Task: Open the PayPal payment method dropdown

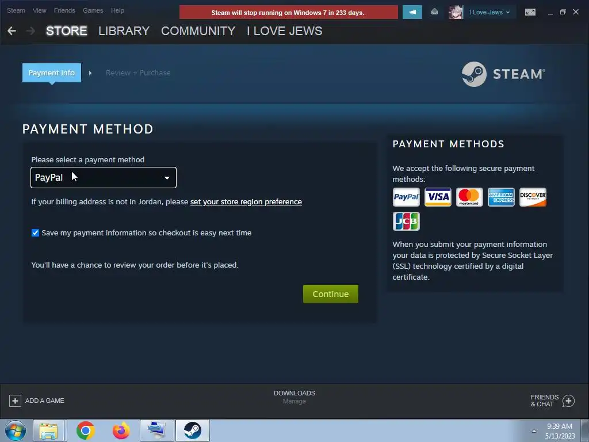Action: click(104, 177)
